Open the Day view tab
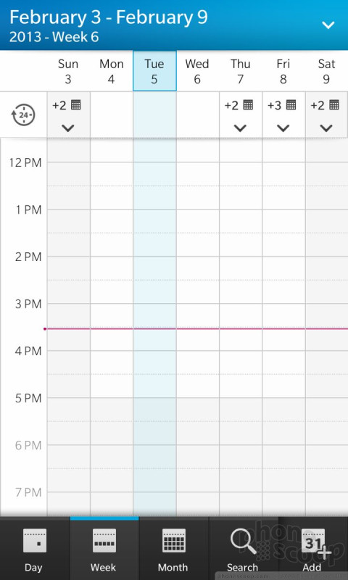Viewport: 348px width, 580px height. click(34, 550)
